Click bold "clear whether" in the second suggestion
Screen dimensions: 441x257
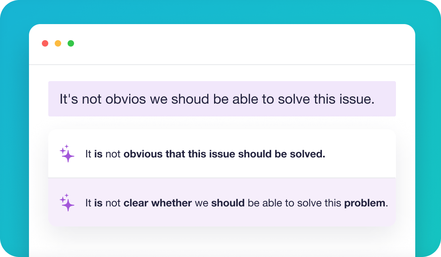157,203
